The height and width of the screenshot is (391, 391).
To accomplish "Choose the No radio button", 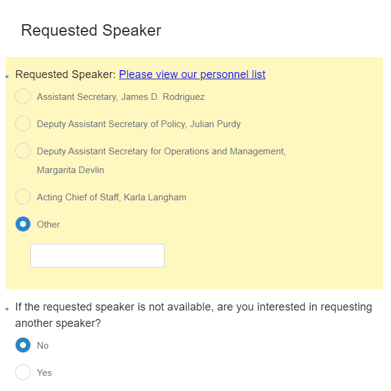I will (x=23, y=345).
